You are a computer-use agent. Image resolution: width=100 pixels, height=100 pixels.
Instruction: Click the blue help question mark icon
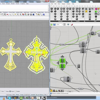44,14
